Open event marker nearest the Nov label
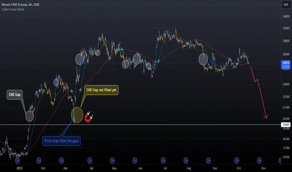Viewport: 292px width, 172px height. [x=259, y=160]
